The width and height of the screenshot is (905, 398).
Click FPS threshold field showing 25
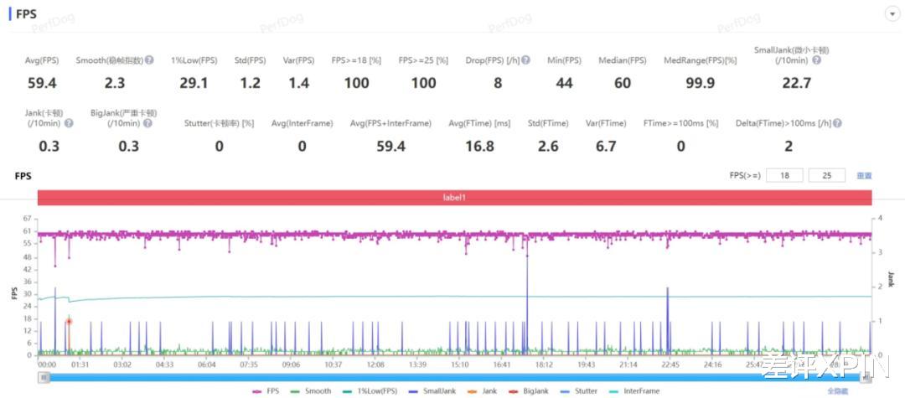827,175
